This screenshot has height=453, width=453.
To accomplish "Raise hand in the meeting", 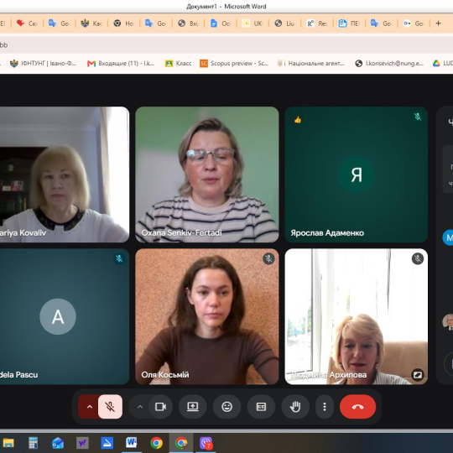I will [295, 407].
